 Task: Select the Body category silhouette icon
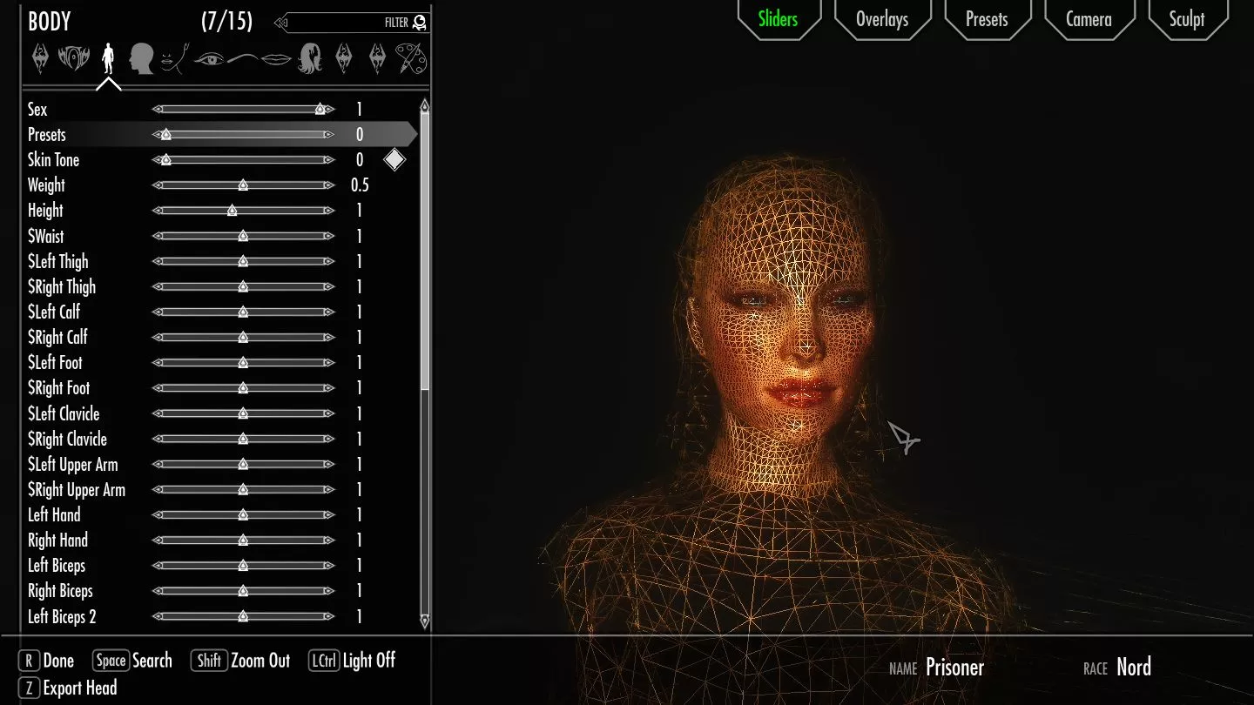(108, 59)
